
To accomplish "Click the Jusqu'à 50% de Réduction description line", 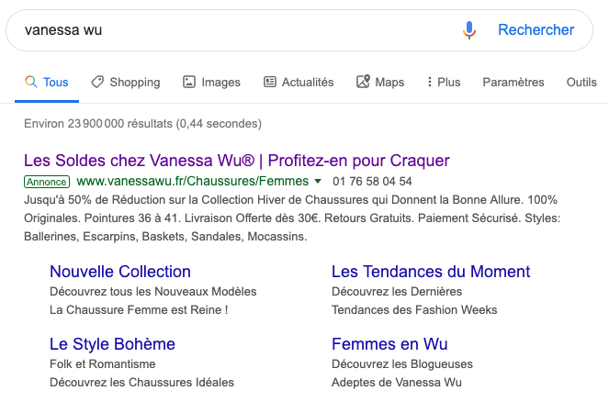I will (x=291, y=199).
